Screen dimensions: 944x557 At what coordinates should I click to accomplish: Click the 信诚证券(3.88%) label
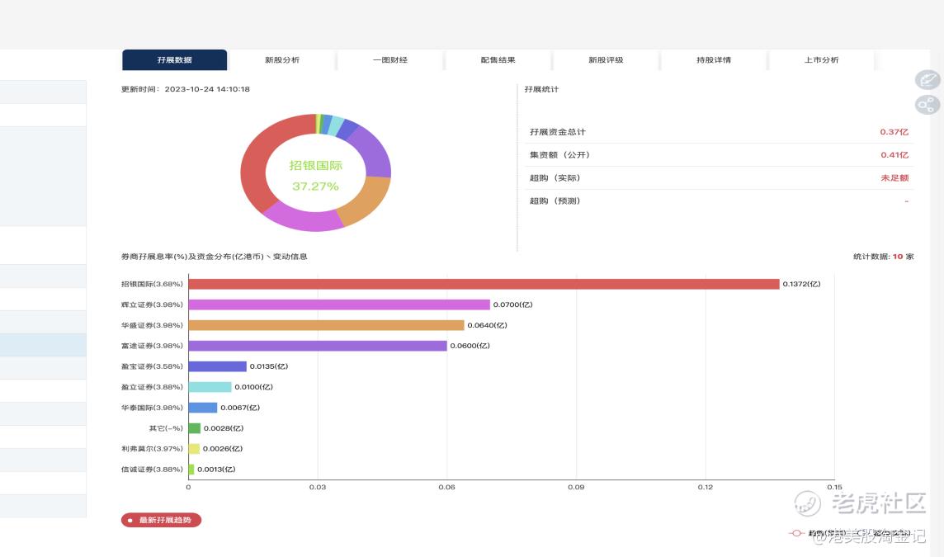[x=152, y=469]
